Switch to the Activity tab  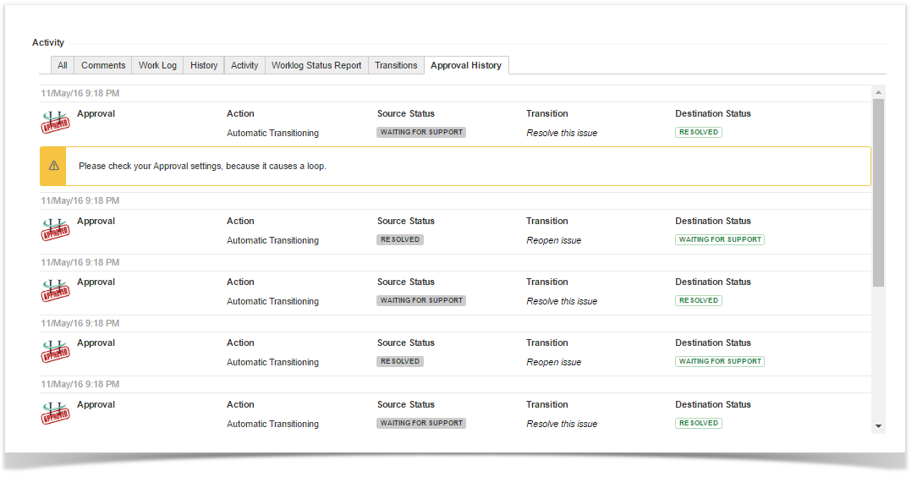244,65
